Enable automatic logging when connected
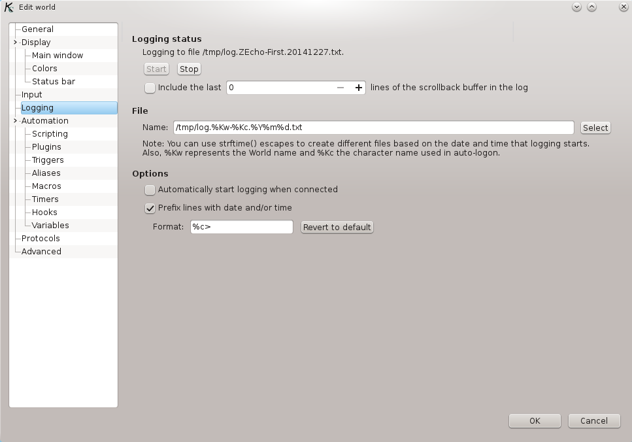The width and height of the screenshot is (632, 442). tap(150, 190)
